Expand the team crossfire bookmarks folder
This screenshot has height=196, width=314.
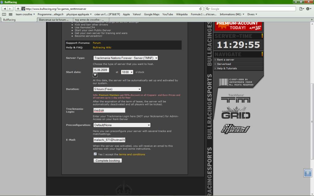point(25,14)
